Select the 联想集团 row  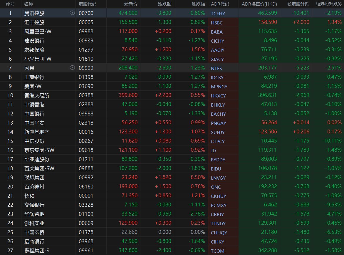point(172,177)
